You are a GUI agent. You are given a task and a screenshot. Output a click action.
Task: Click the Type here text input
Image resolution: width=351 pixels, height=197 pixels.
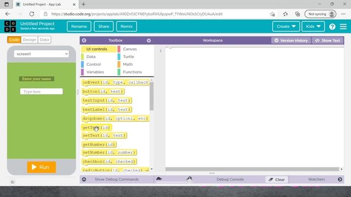pos(42,91)
